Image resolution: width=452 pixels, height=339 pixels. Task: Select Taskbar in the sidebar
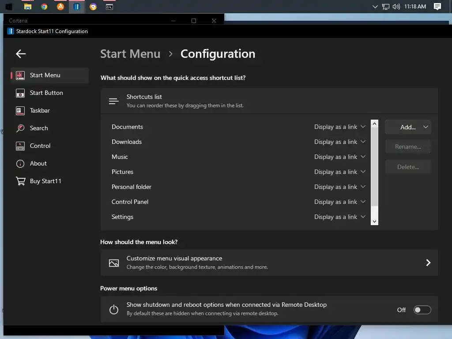point(49,111)
